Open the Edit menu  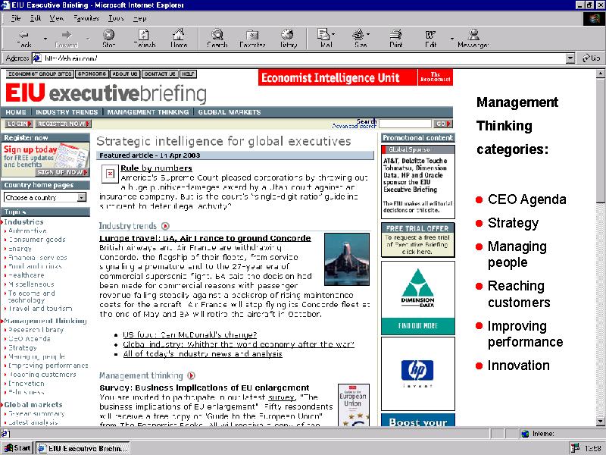tap(36, 18)
